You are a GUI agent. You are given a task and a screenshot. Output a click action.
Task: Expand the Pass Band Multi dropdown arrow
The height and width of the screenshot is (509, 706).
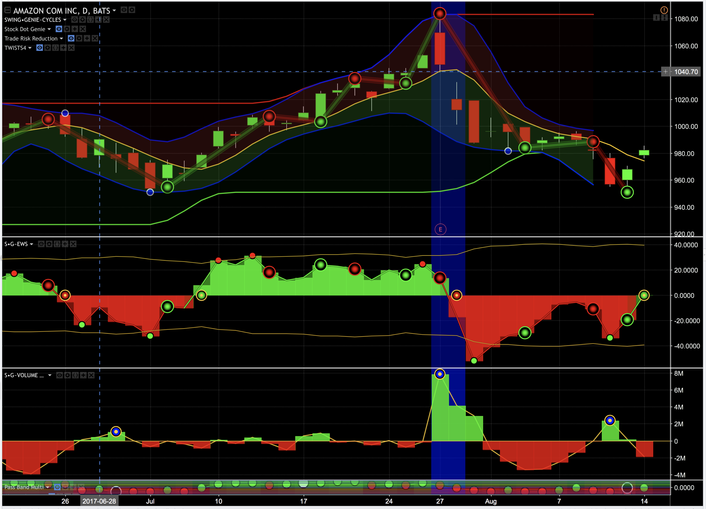[x=48, y=487]
